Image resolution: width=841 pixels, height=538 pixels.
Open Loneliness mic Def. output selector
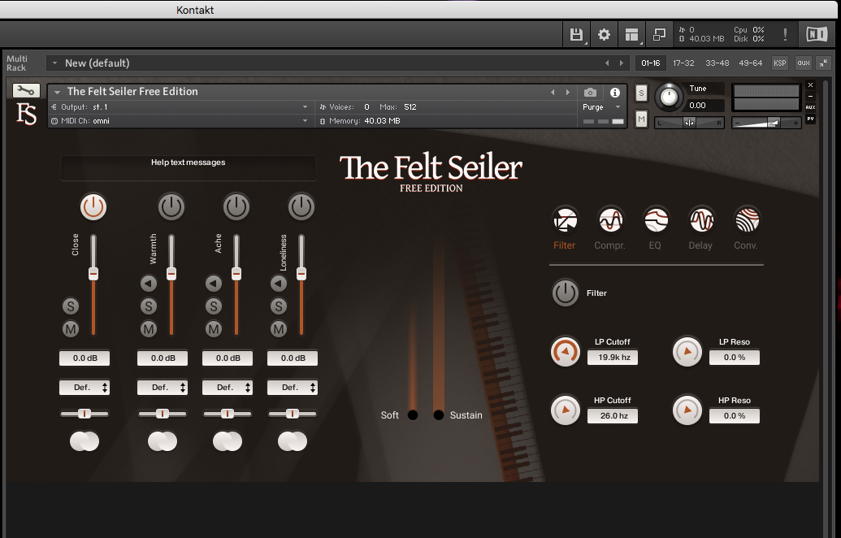click(293, 388)
